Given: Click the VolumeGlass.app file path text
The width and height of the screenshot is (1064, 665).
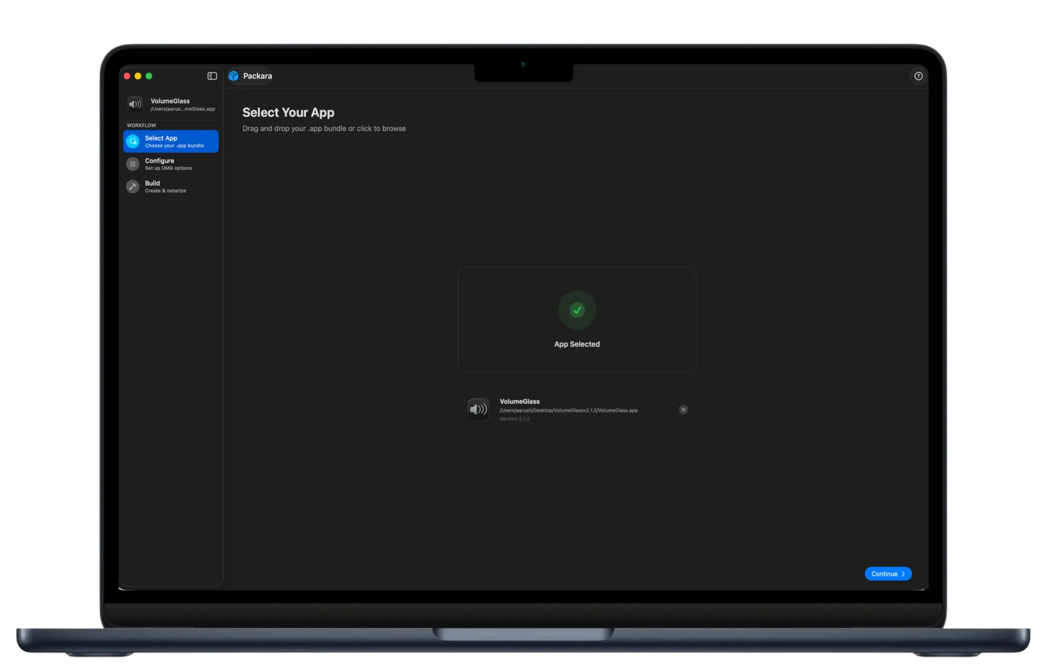Looking at the screenshot, I should point(569,410).
